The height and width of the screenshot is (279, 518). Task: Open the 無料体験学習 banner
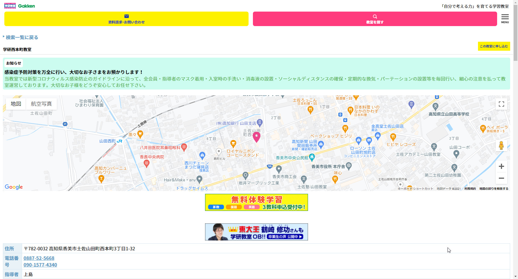(256, 202)
